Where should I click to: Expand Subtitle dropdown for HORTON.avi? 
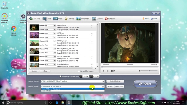(55, 37)
